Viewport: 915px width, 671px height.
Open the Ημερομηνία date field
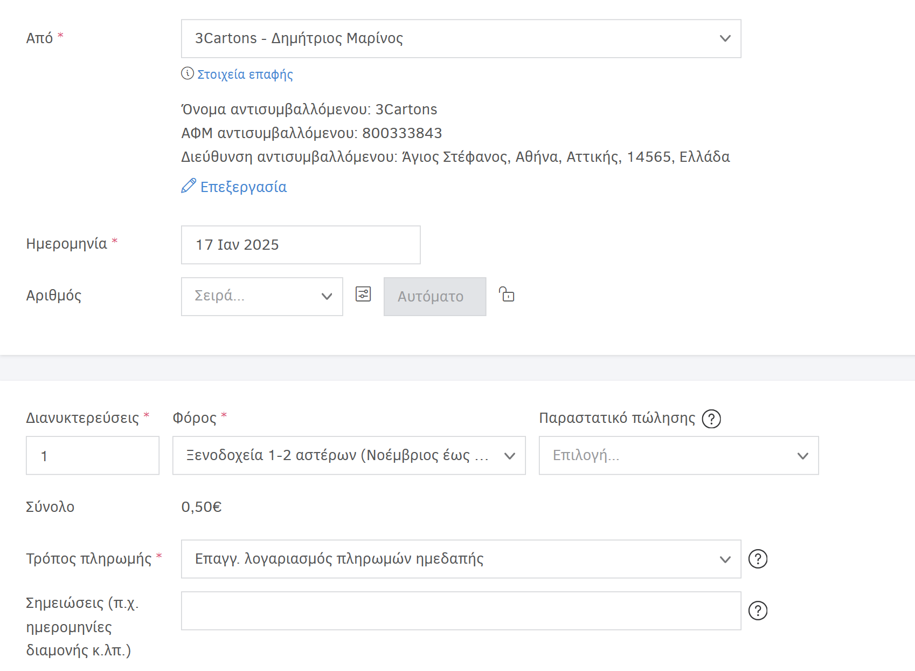coord(301,245)
